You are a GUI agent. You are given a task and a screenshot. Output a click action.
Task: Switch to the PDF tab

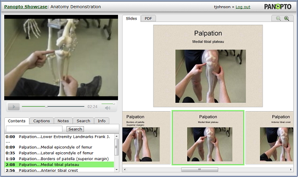click(x=148, y=19)
